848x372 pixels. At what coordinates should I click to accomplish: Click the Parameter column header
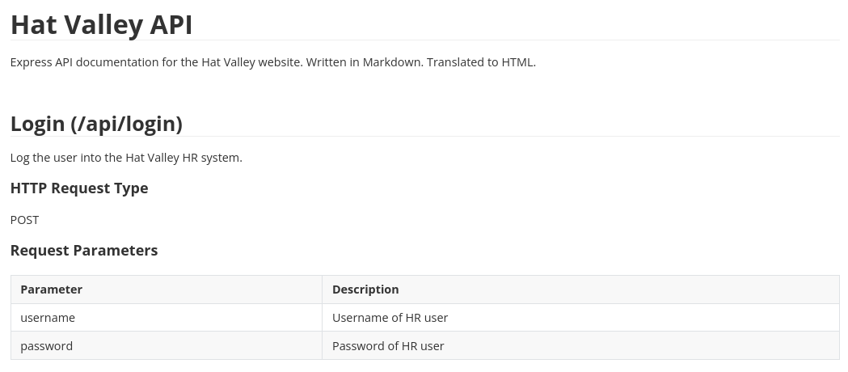(x=51, y=290)
